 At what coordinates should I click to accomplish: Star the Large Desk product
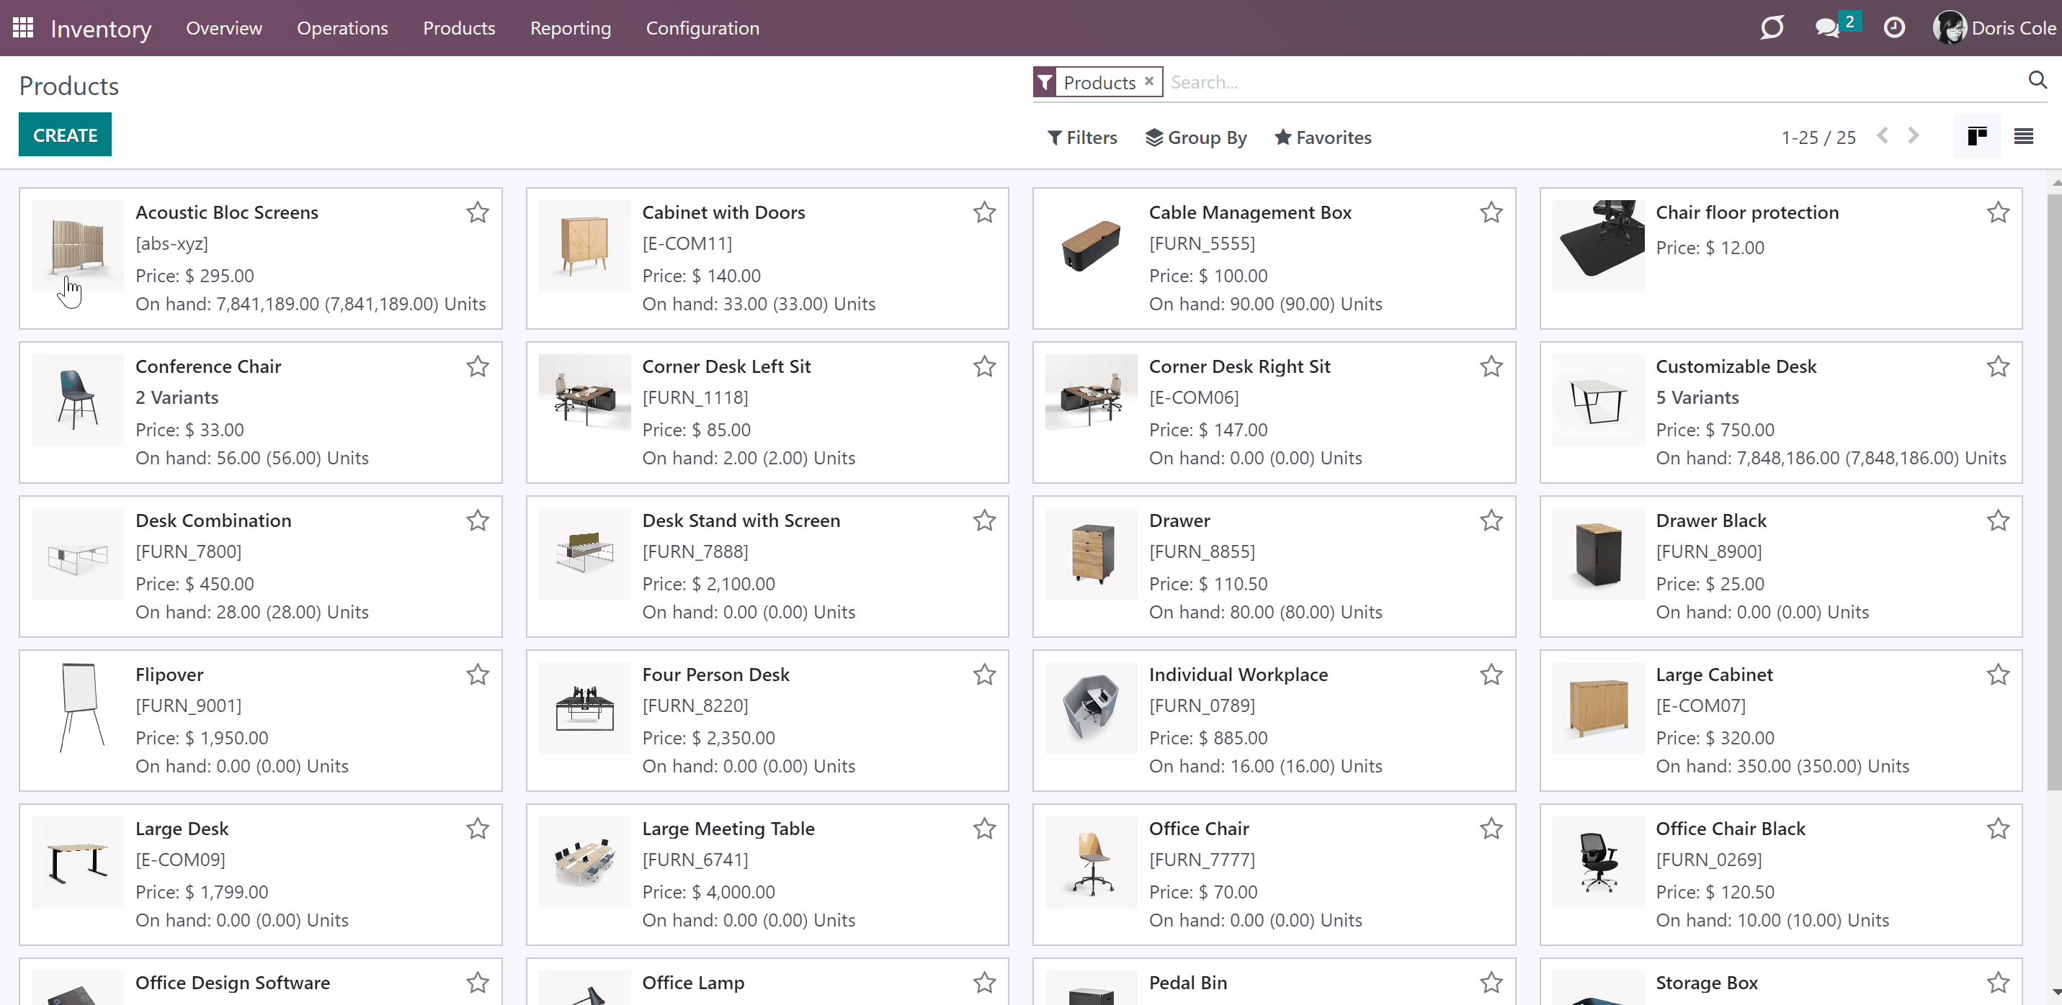point(478,829)
